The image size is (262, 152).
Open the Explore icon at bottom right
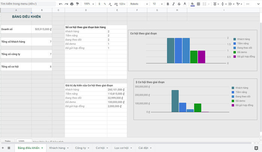[x=256, y=148]
